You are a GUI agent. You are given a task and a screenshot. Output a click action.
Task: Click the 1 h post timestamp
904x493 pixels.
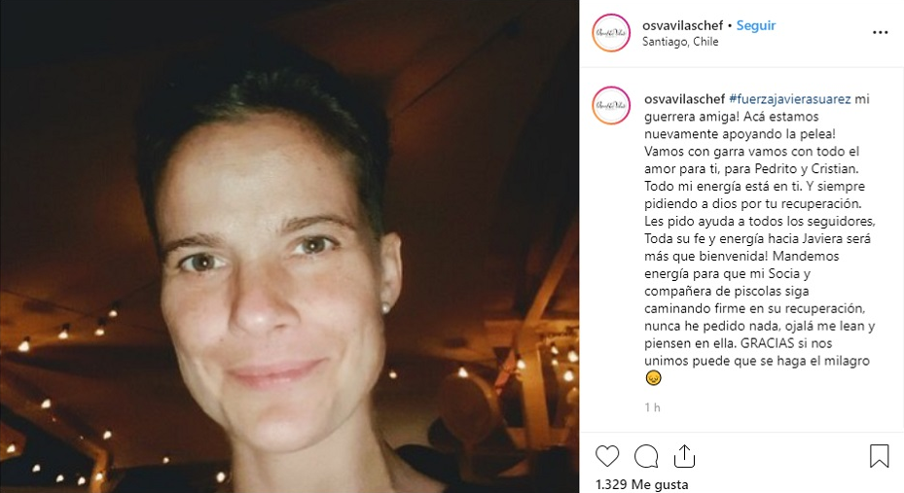pyautogui.click(x=652, y=407)
